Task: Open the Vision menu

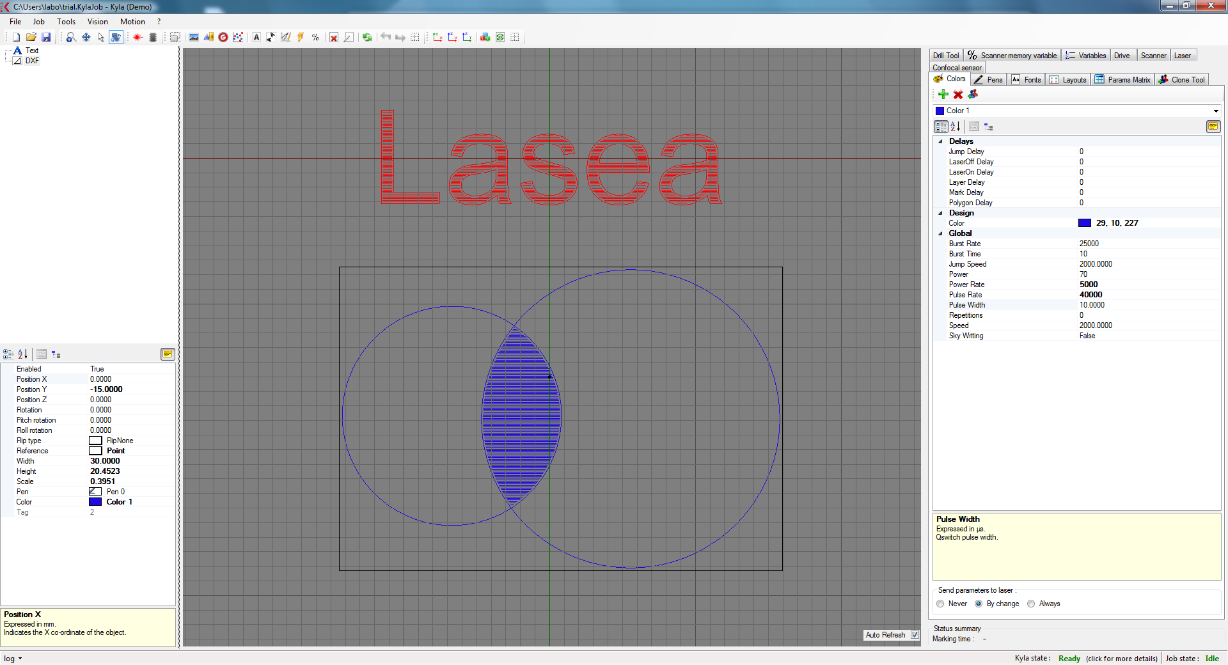Action: coord(98,21)
